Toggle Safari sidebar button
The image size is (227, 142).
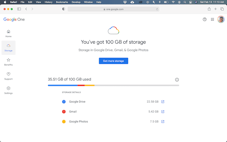(19, 9)
